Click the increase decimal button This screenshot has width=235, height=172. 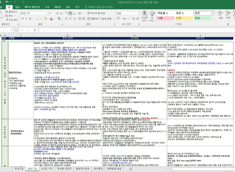(x=134, y=19)
